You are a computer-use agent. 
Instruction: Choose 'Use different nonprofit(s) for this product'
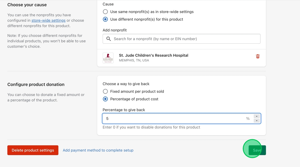pyautogui.click(x=106, y=19)
